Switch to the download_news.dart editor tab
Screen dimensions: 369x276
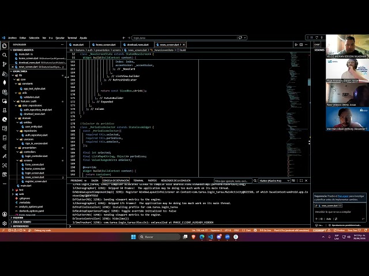point(138,45)
